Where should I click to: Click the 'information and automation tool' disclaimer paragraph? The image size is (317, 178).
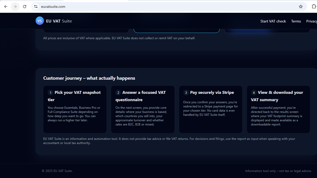pyautogui.click(x=169, y=141)
